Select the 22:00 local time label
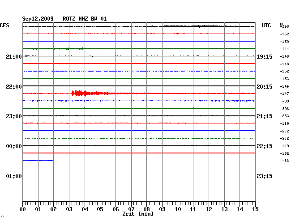Screen dimensions: 291x221 14,87
